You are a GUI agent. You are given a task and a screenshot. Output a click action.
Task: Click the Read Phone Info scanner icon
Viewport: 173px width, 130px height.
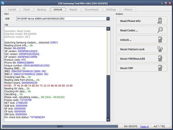[x=160, y=21]
